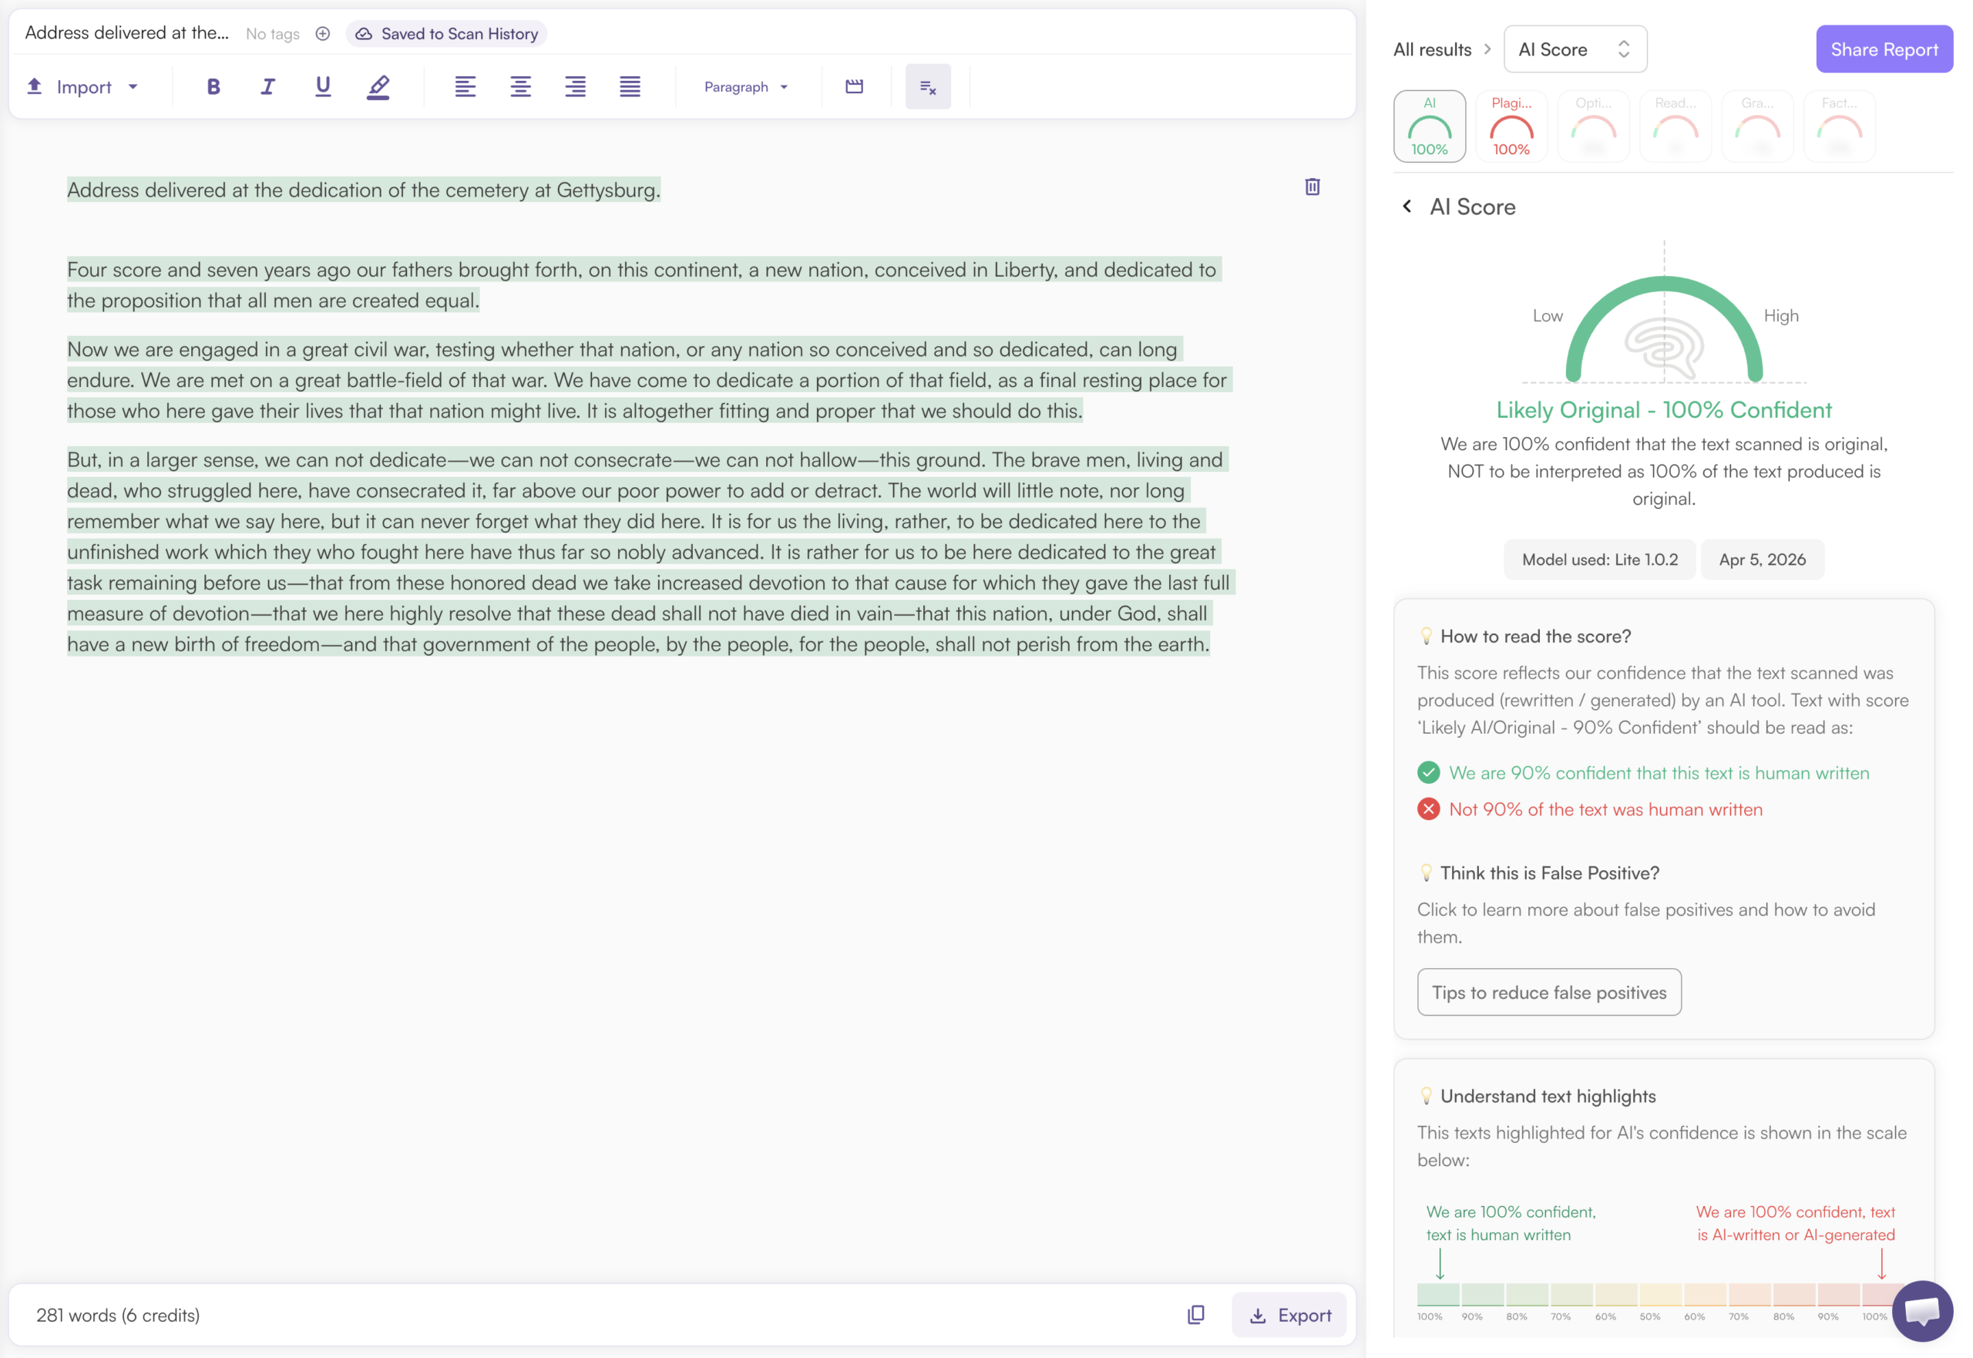Screen dimensions: 1973x1358
Task: Toggle underline formatting
Action: (322, 87)
